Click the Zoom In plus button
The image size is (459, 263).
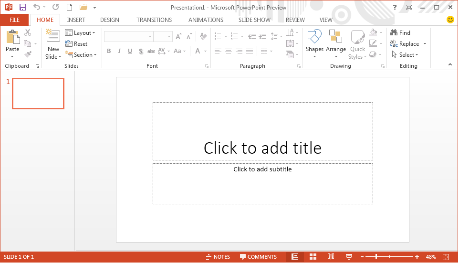click(x=417, y=257)
